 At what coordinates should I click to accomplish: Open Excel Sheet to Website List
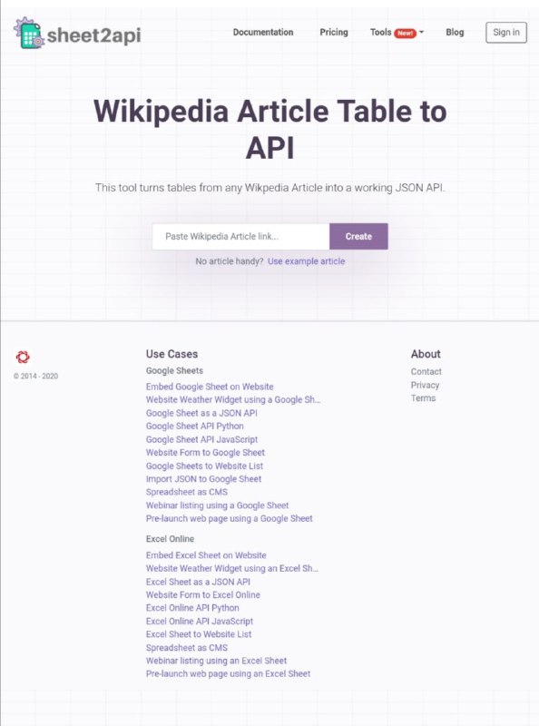point(199,634)
